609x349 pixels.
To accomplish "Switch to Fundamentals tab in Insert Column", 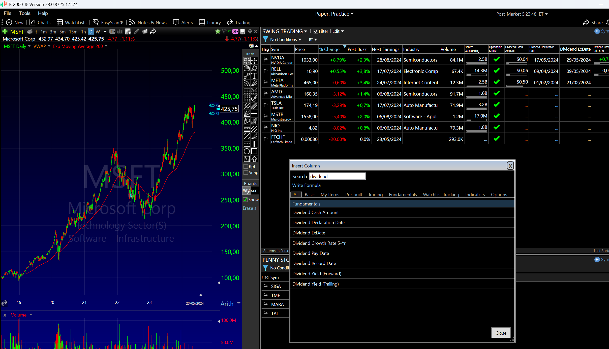I will tap(403, 194).
